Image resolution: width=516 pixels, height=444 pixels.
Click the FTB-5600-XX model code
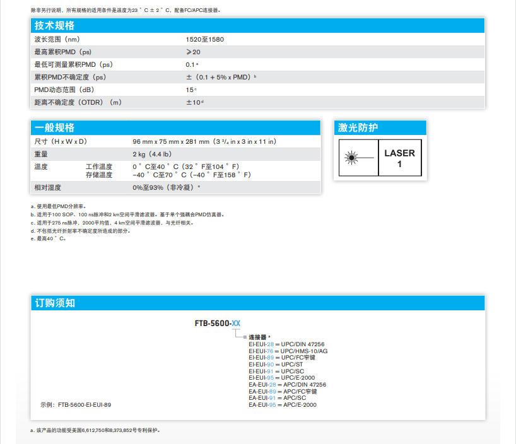coord(218,323)
